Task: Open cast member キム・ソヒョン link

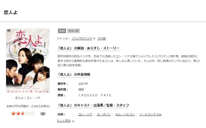Action: point(125,114)
